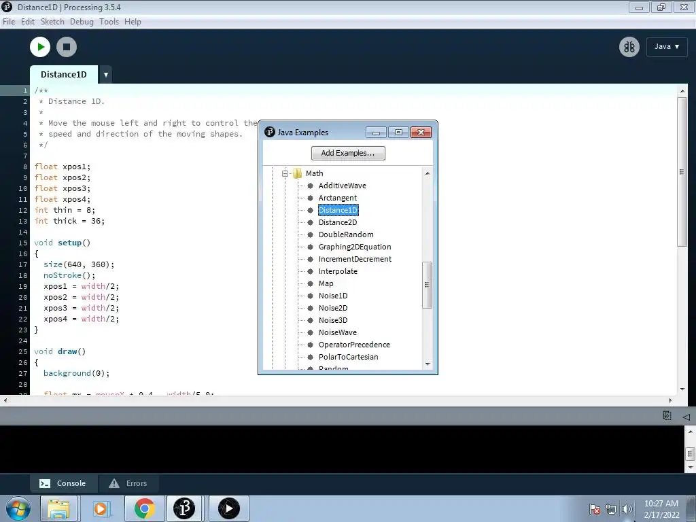The height and width of the screenshot is (522, 696).
Task: Click the volume speaker tray icon
Action: 627,509
